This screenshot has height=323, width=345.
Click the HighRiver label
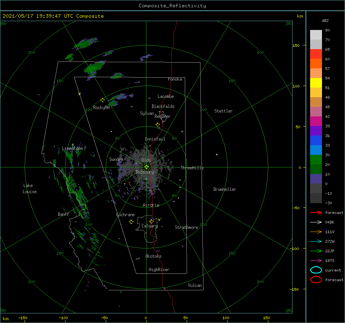point(159,270)
